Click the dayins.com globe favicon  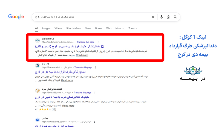pyautogui.click(x=38, y=120)
